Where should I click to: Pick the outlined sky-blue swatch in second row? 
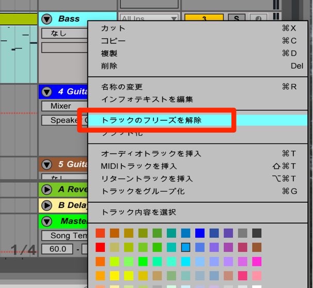[x=185, y=247]
